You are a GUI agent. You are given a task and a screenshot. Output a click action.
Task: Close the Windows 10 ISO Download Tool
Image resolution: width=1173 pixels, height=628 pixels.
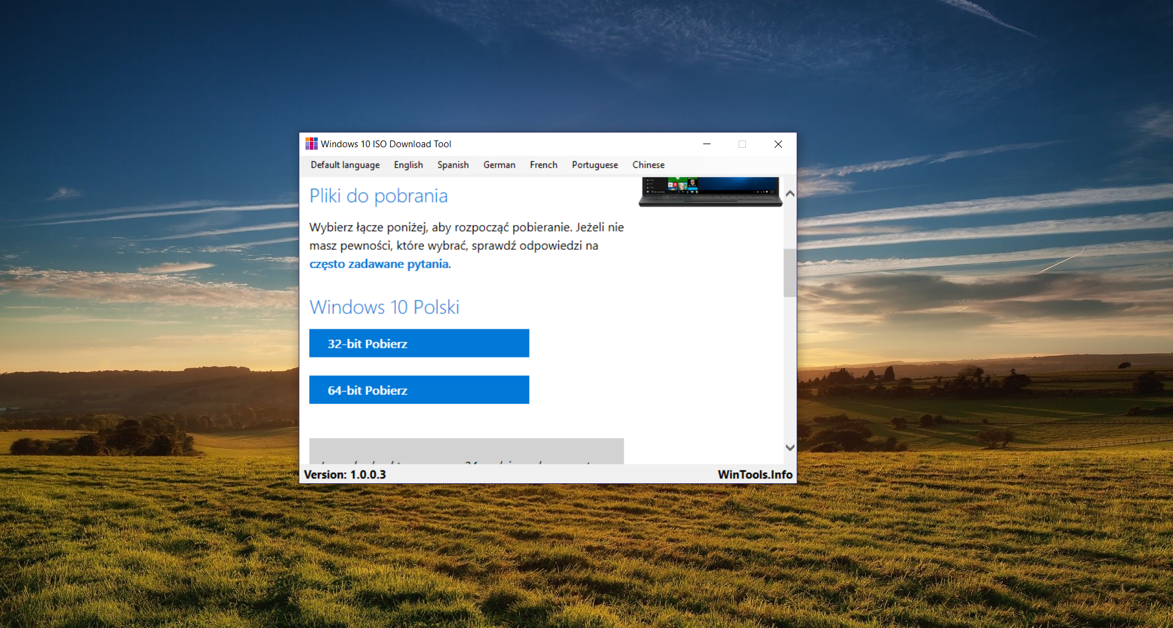click(778, 144)
